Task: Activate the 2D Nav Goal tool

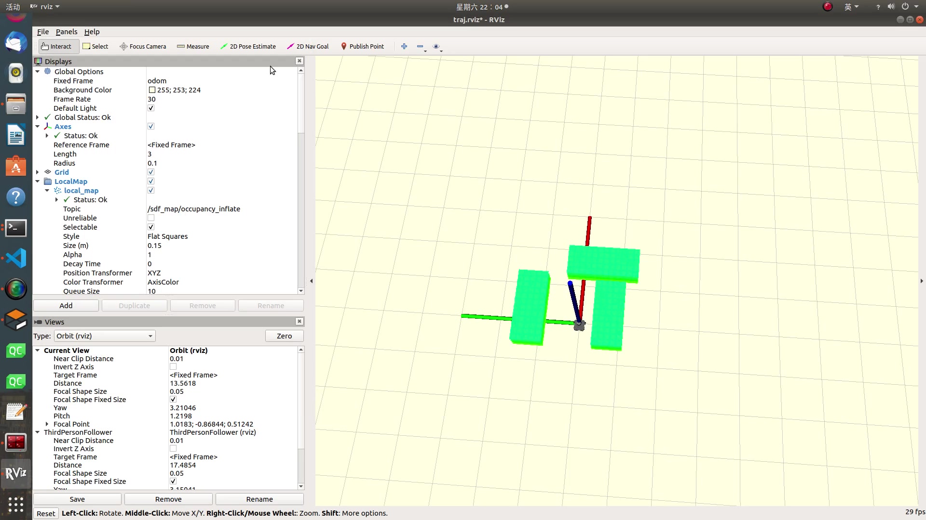Action: tap(308, 47)
